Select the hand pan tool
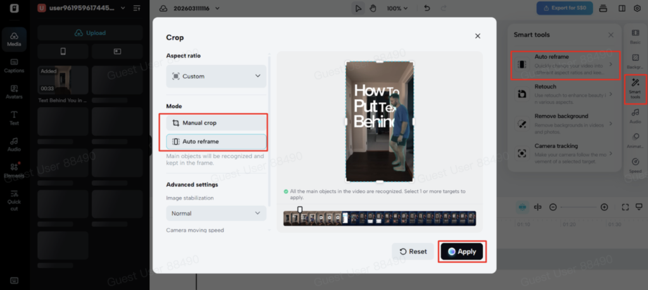The height and width of the screenshot is (290, 648). point(373,8)
